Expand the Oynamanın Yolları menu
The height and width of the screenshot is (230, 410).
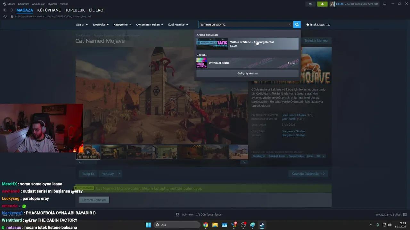pyautogui.click(x=150, y=25)
